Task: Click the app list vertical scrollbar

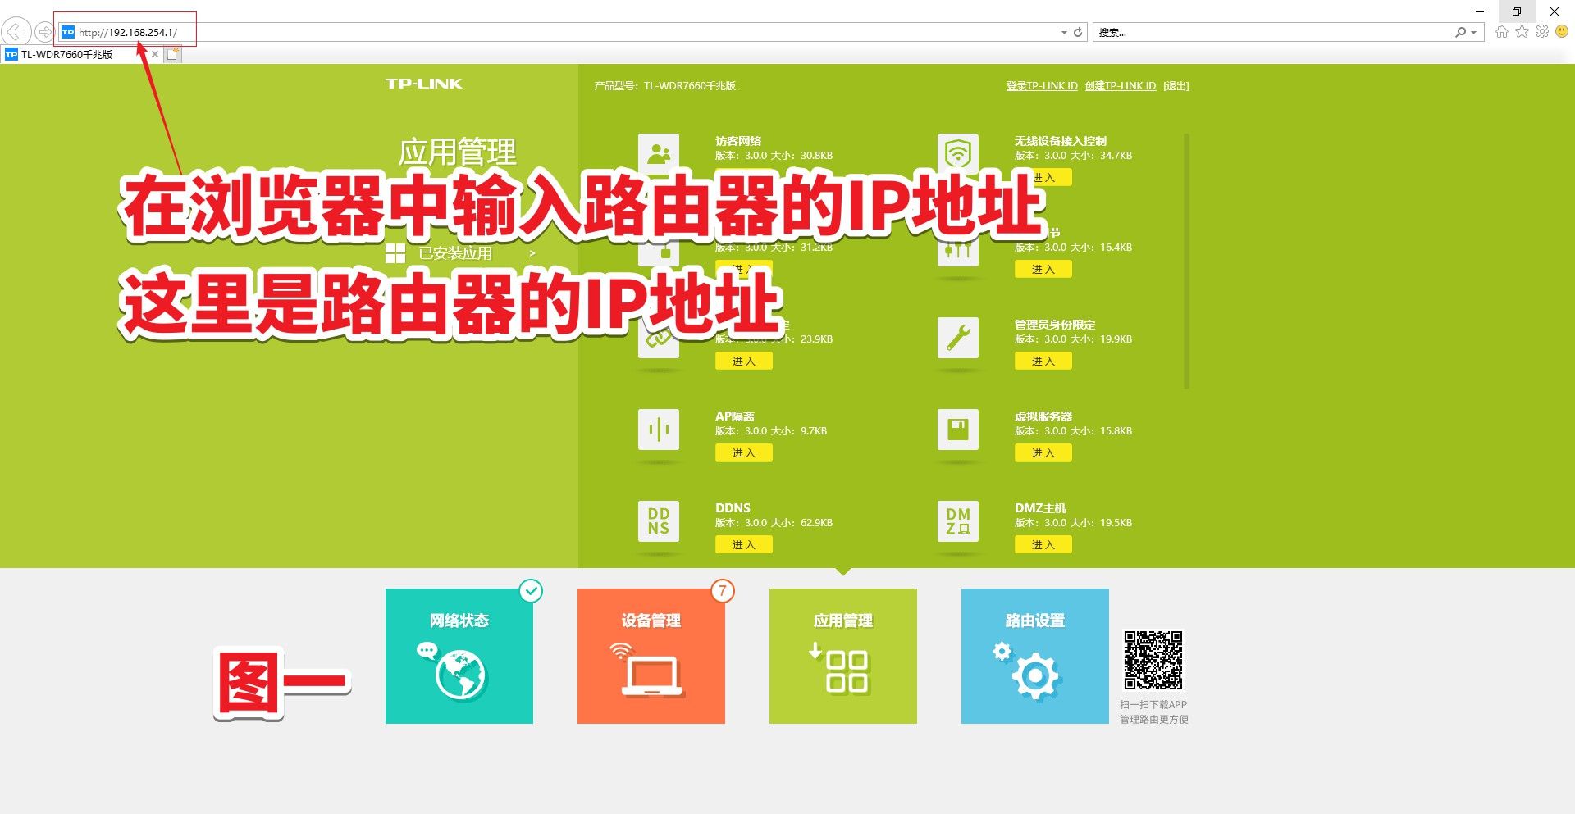Action: click(1186, 262)
